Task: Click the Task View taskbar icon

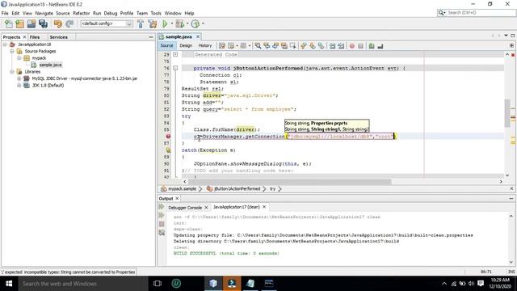Action: [x=158, y=284]
